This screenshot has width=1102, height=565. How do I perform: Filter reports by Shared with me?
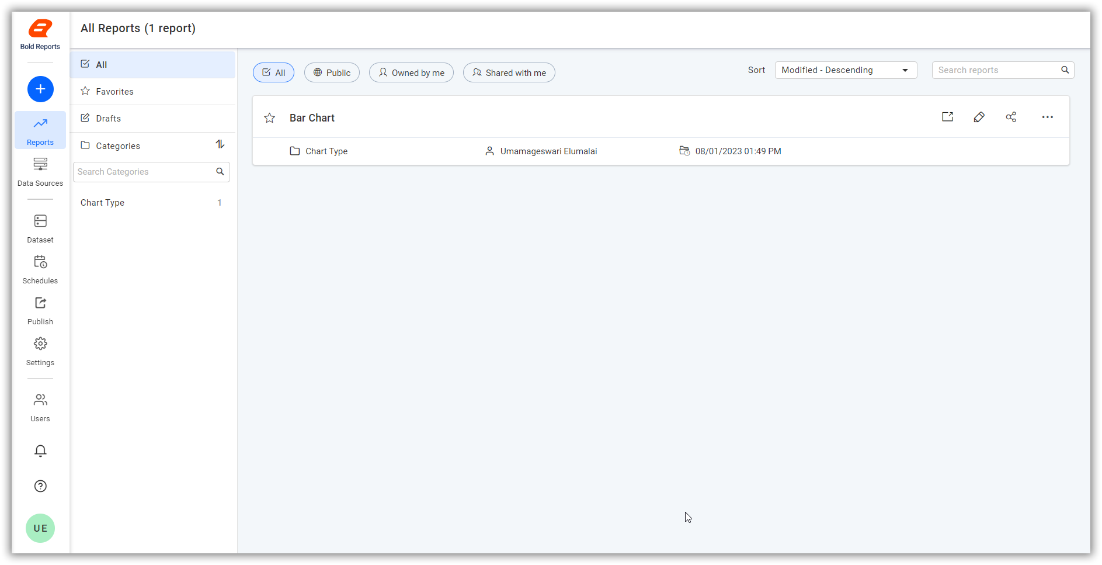[509, 72]
